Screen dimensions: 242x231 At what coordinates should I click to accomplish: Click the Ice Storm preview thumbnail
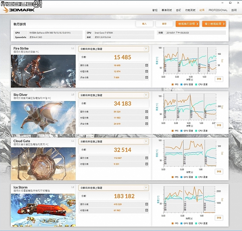pyautogui.click(x=43, y=210)
